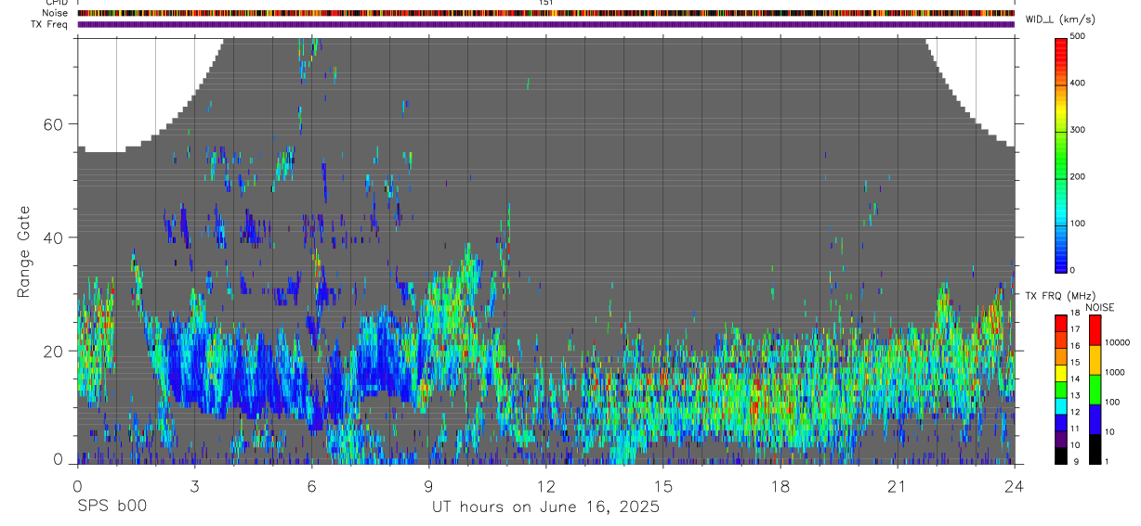
Task: Click the 'TX FRQ (MHz)' legend title
Action: (1060, 296)
